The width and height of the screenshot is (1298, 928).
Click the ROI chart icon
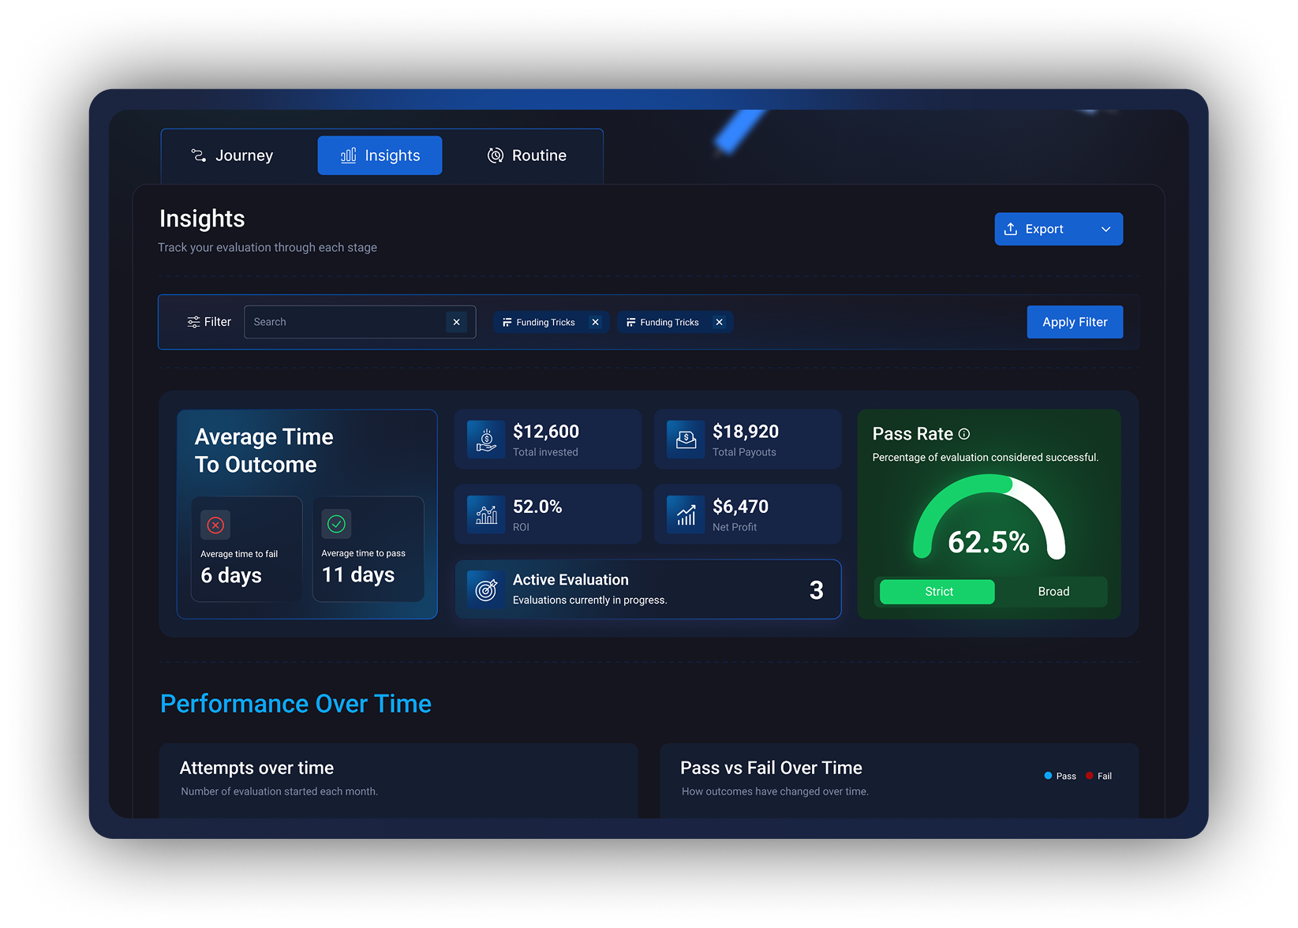pos(486,515)
